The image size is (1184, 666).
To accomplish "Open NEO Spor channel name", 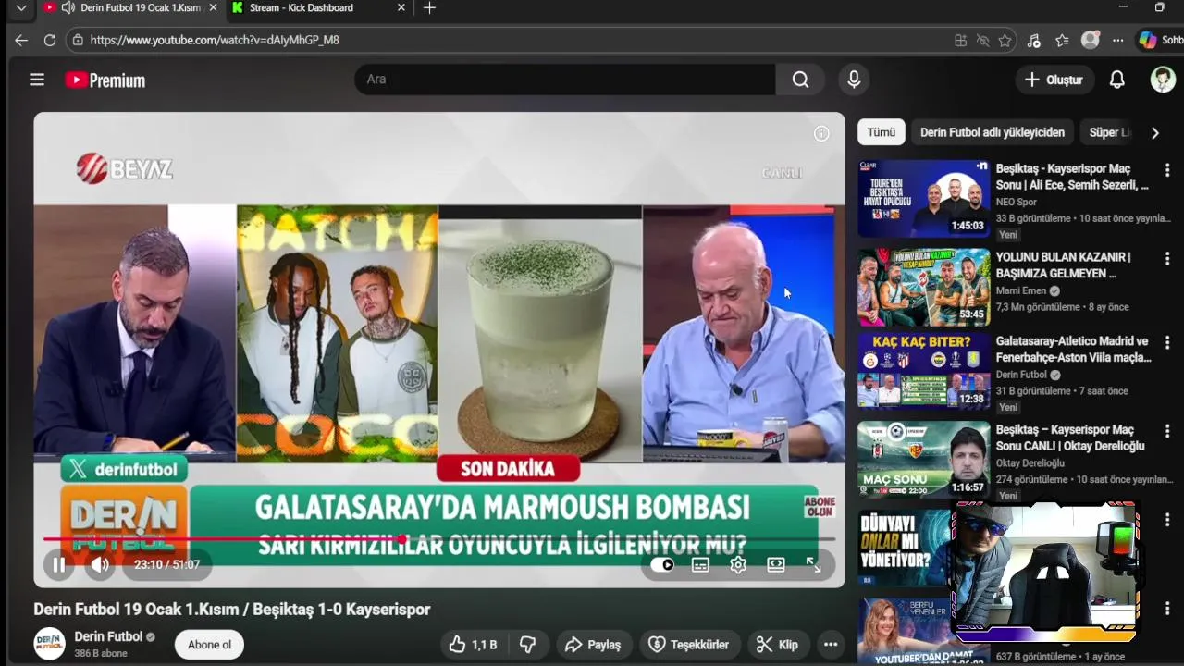I will coord(1017,202).
